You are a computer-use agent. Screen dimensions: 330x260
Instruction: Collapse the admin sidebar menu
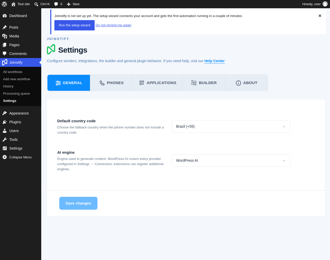click(17, 157)
